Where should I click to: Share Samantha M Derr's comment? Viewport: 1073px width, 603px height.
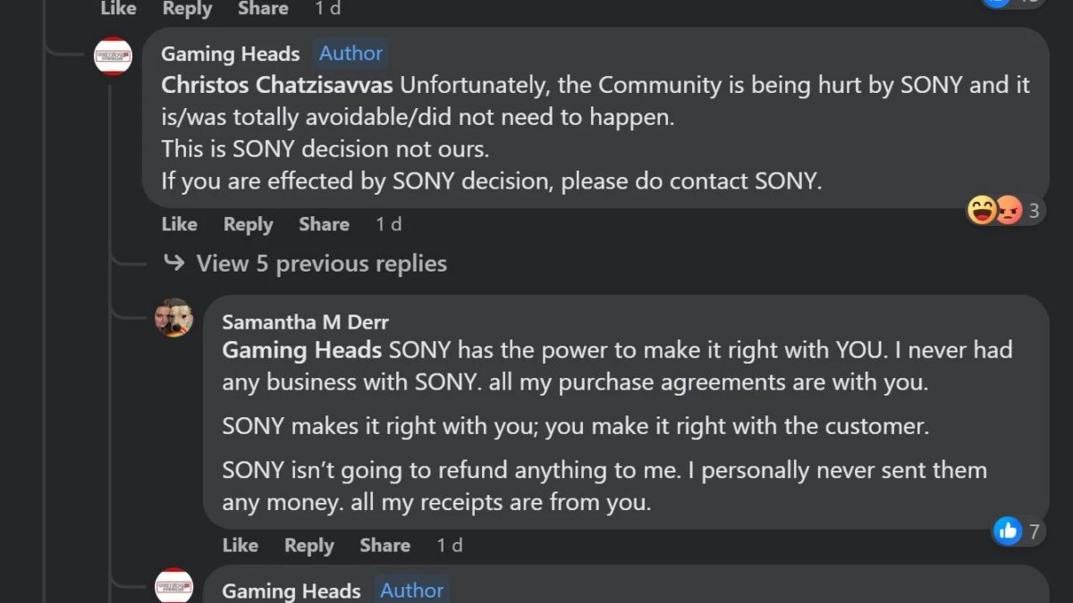point(384,545)
